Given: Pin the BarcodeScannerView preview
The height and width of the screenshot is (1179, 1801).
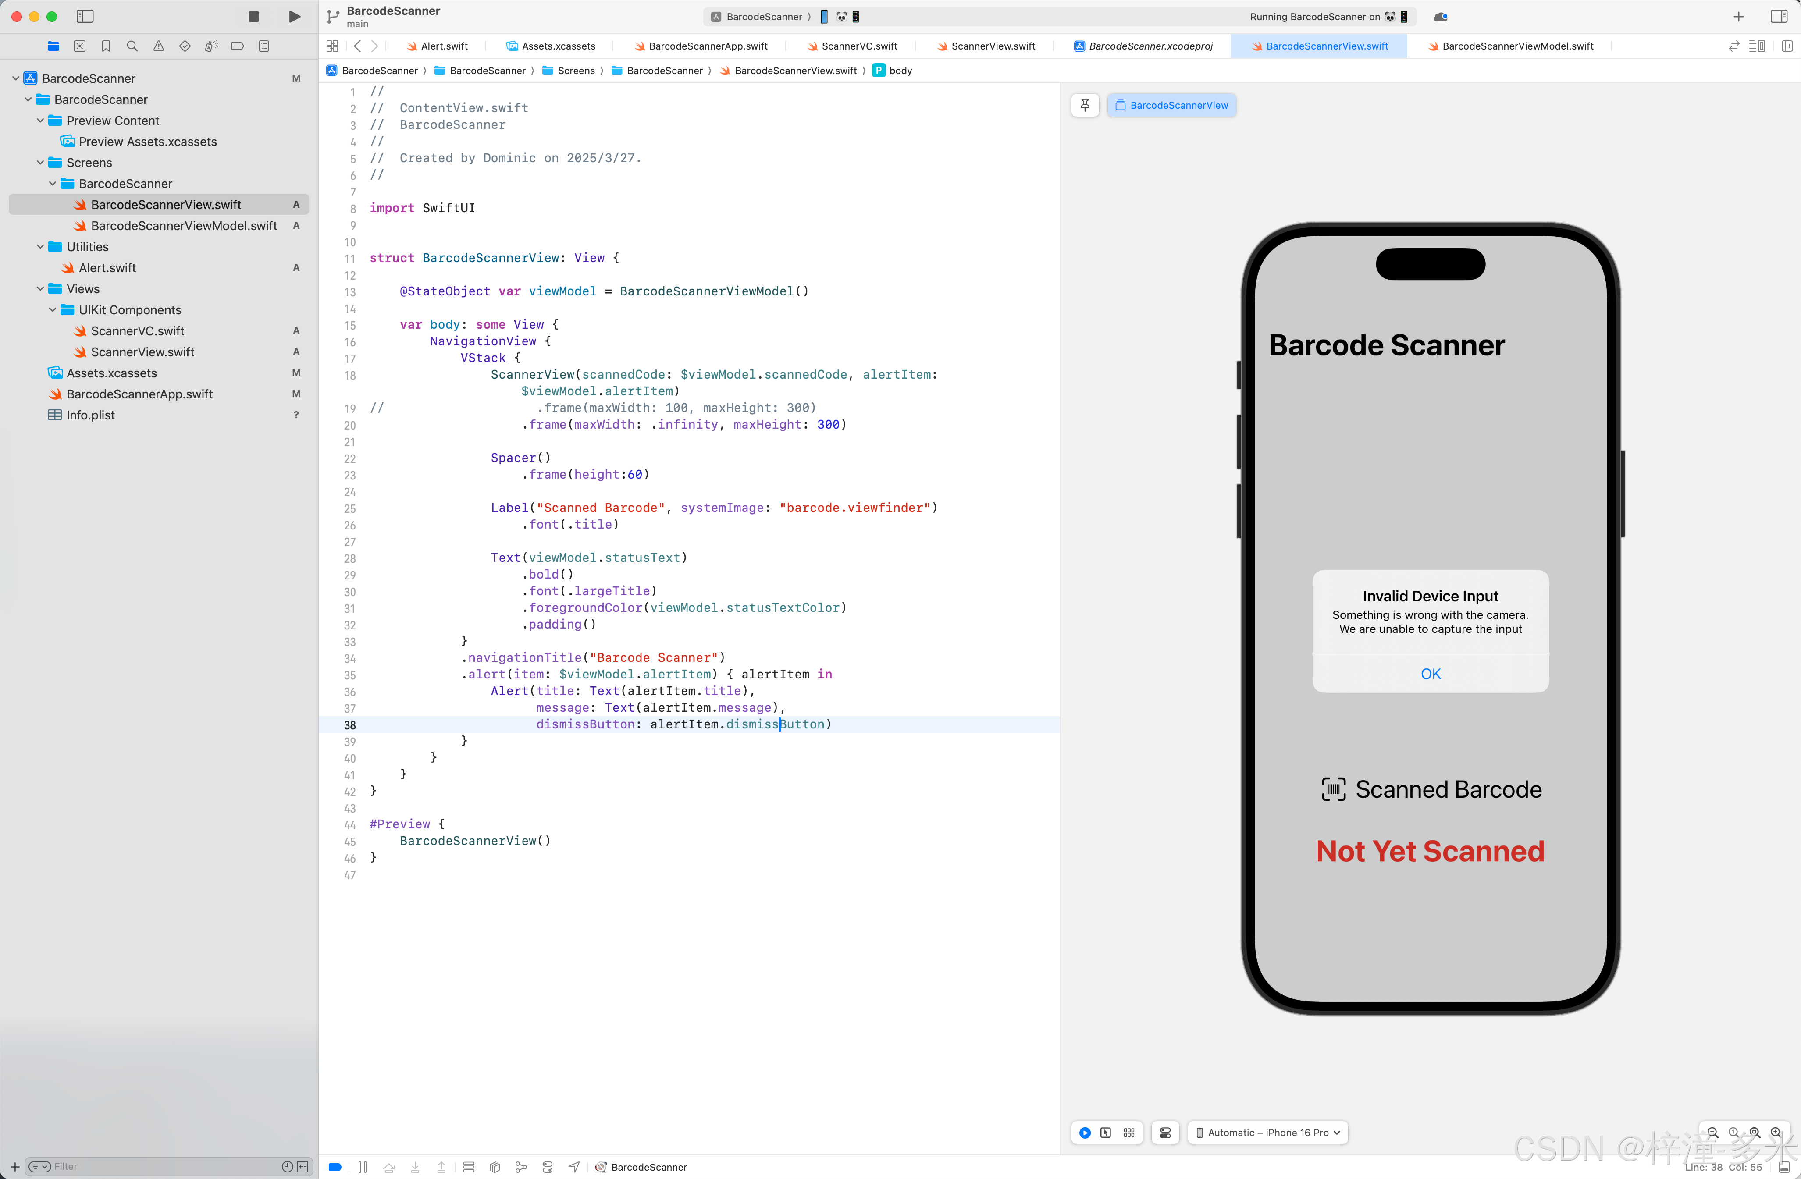Looking at the screenshot, I should coord(1085,105).
